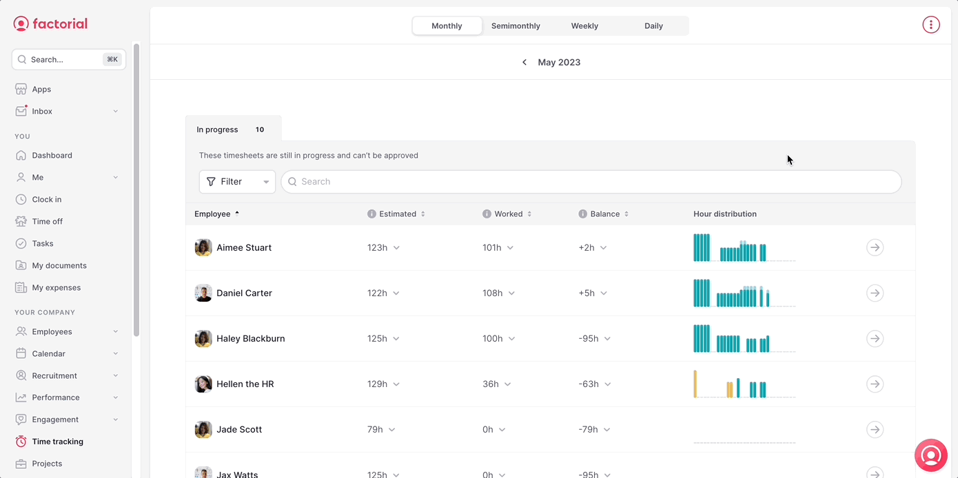
Task: Open Daniel Carter's timesheet details
Action: [875, 293]
